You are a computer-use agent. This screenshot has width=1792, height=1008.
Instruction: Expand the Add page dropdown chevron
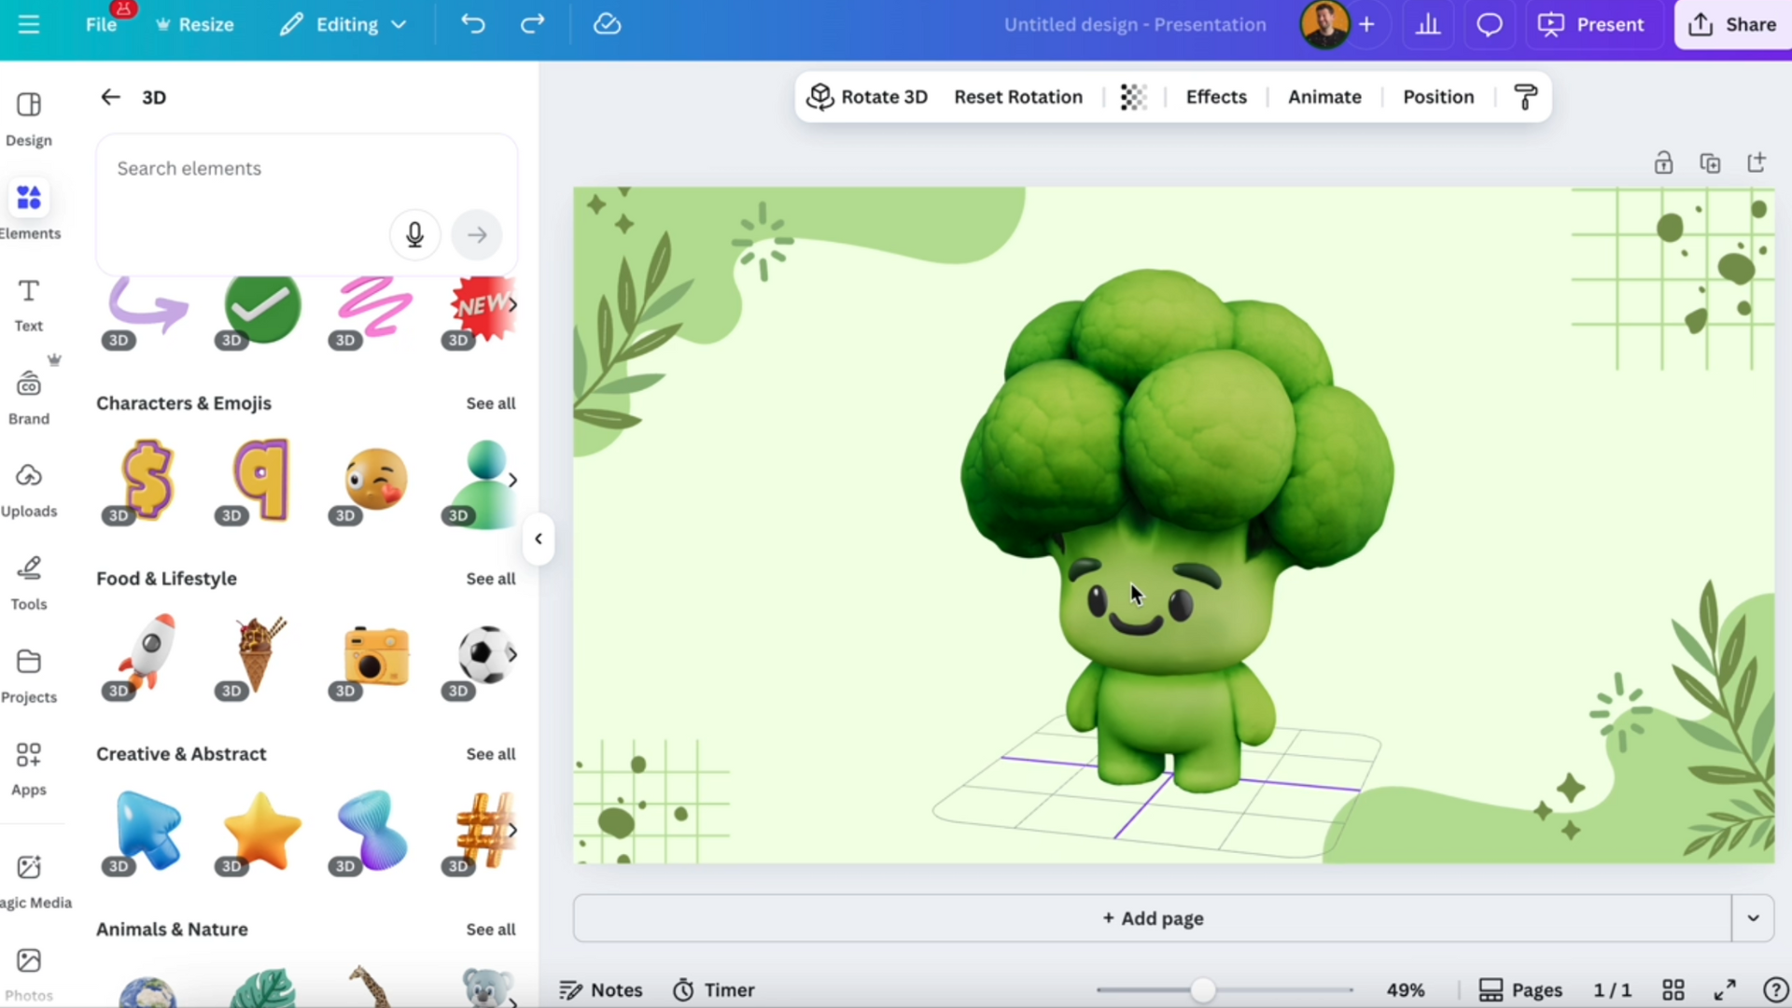click(1753, 917)
